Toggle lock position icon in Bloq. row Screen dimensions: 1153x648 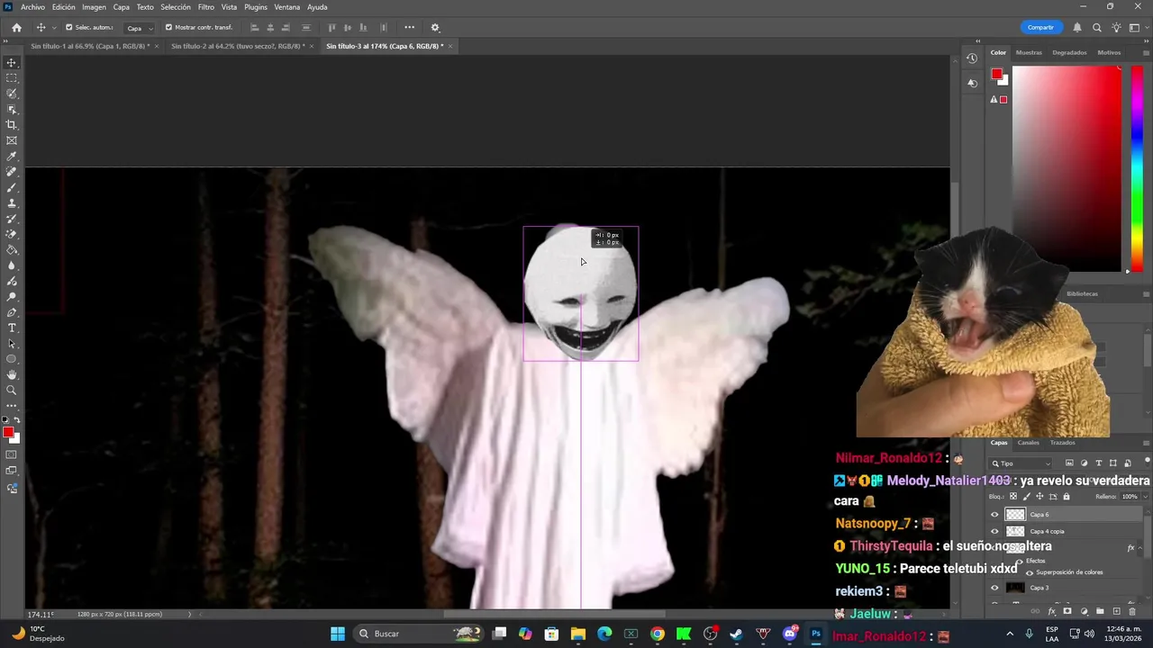pos(1040,497)
